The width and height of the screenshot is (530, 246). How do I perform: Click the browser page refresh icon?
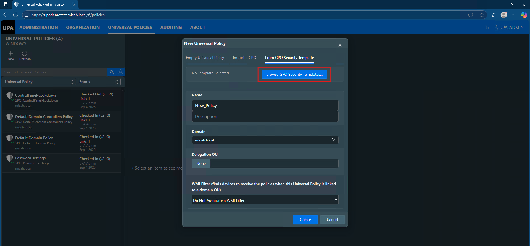click(15, 15)
